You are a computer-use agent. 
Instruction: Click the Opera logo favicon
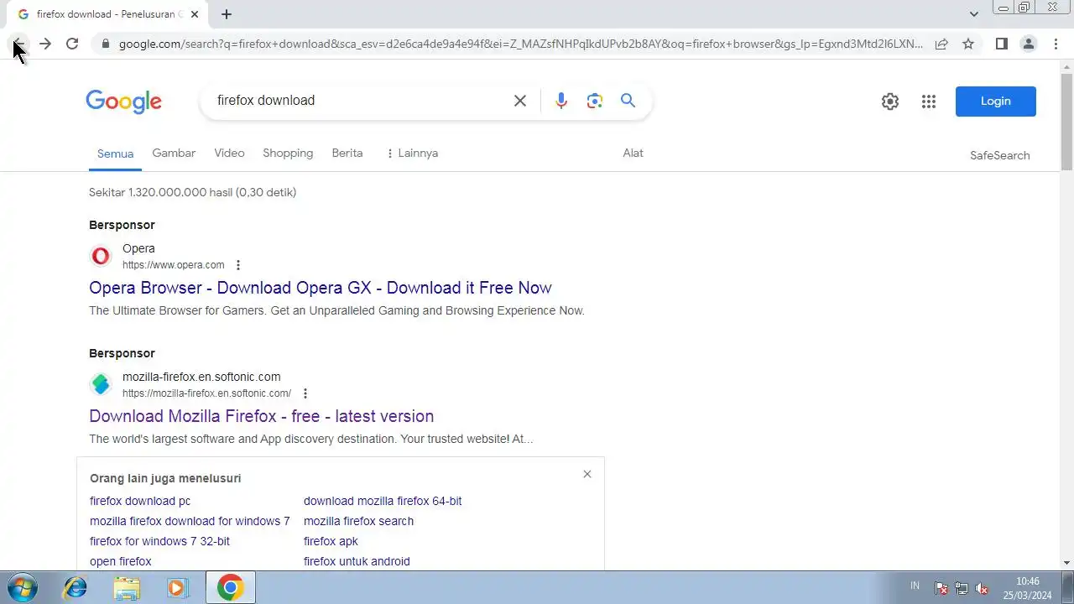pos(101,256)
